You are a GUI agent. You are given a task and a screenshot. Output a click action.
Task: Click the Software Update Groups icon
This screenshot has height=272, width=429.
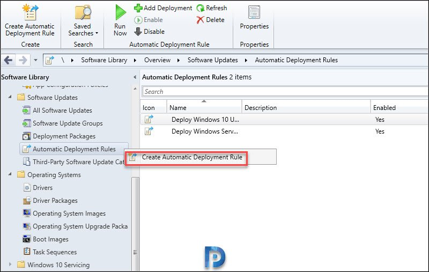click(26, 123)
